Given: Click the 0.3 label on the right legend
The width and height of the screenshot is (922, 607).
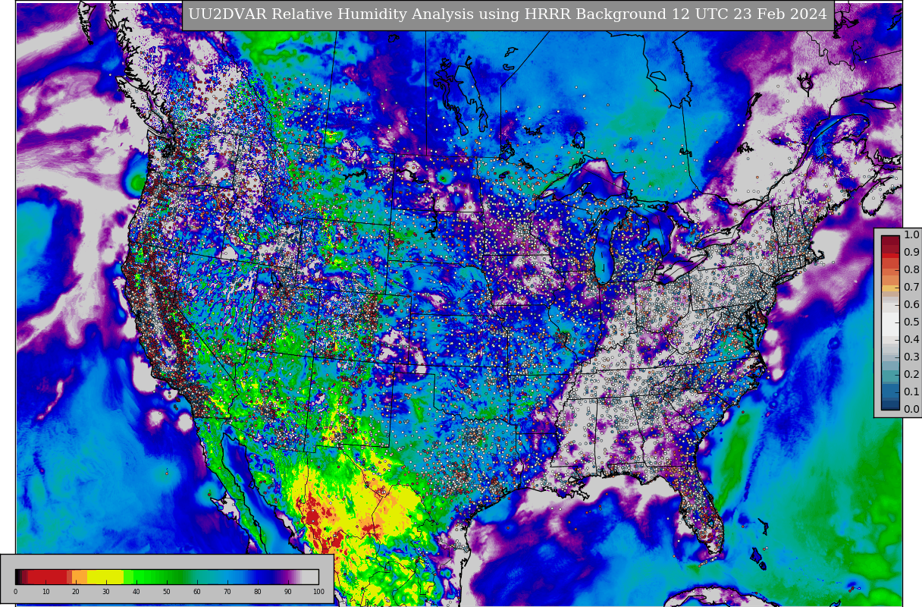Looking at the screenshot, I should point(911,357).
